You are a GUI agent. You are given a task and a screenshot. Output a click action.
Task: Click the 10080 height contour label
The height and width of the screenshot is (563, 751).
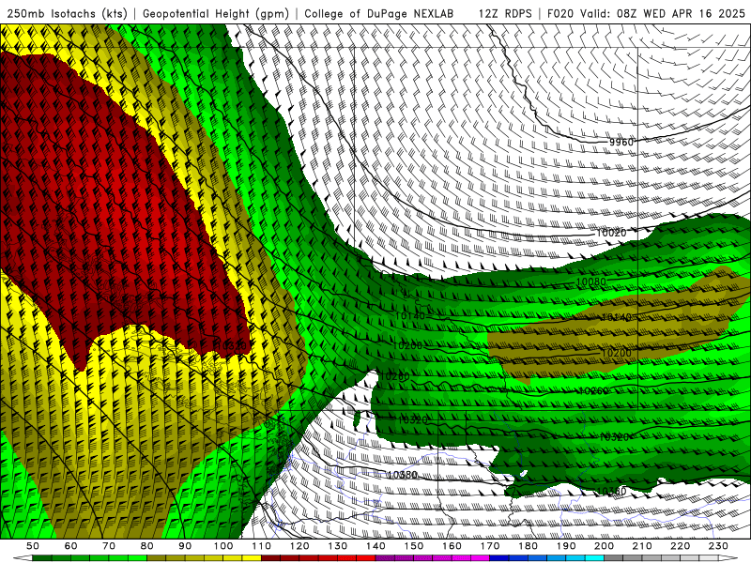click(590, 282)
